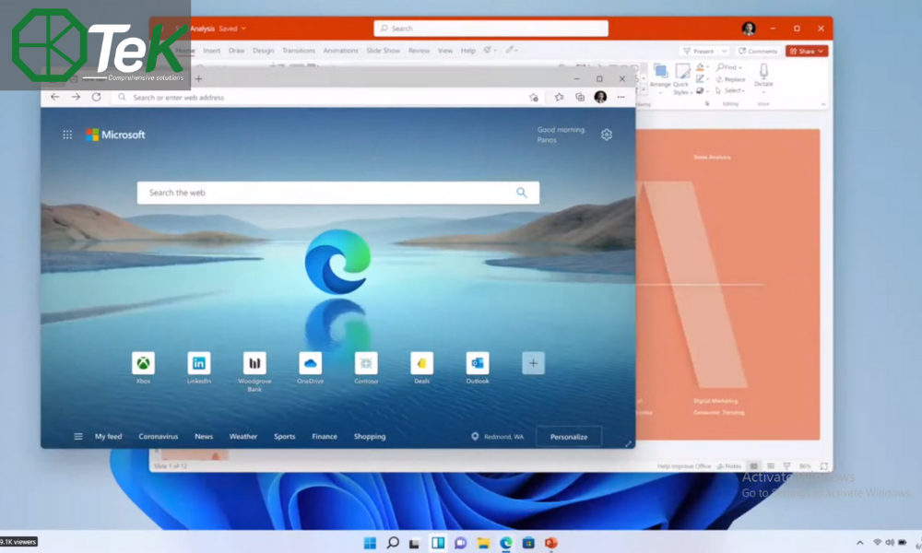Open Widgets from the taskbar
This screenshot has width=922, height=553.
coord(438,543)
